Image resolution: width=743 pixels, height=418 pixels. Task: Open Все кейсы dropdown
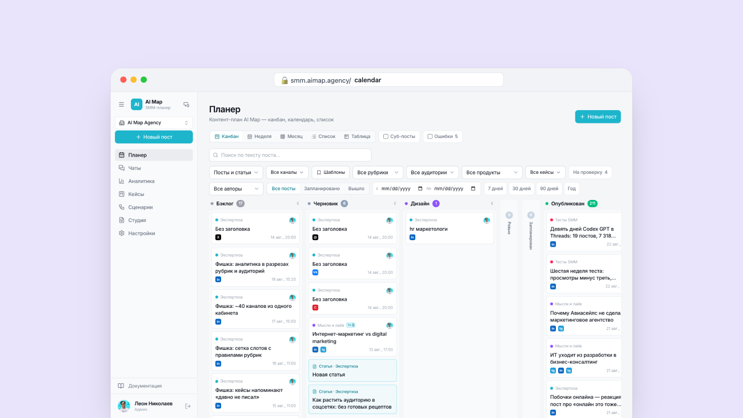pos(545,172)
